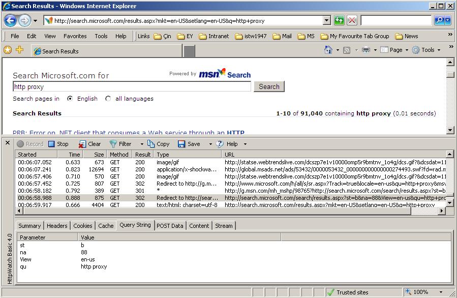Open the Page menu dropdown
457x298 pixels.
(394, 50)
